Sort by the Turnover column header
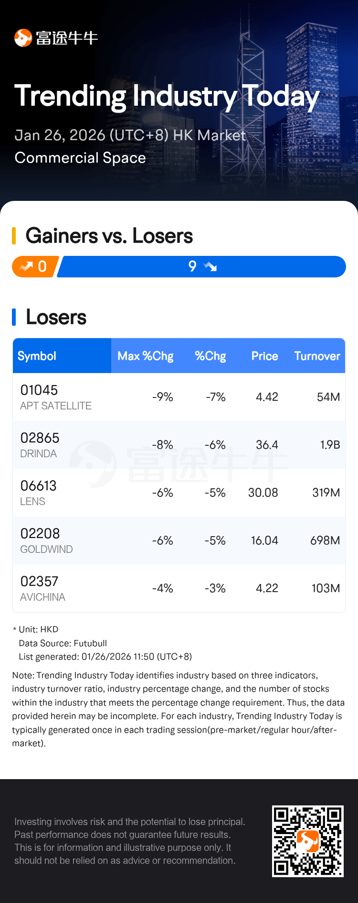The height and width of the screenshot is (903, 358). click(317, 356)
